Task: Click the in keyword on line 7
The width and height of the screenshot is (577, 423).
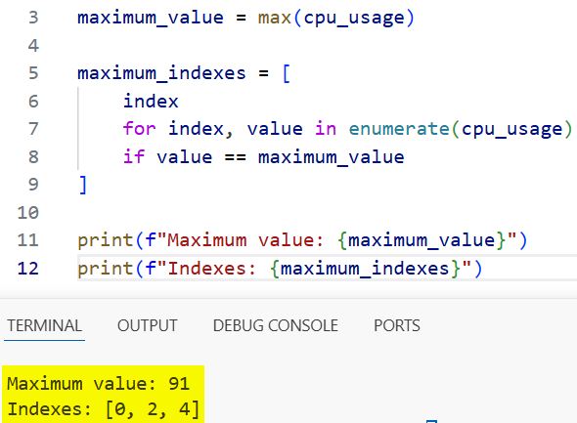Action: tap(326, 129)
